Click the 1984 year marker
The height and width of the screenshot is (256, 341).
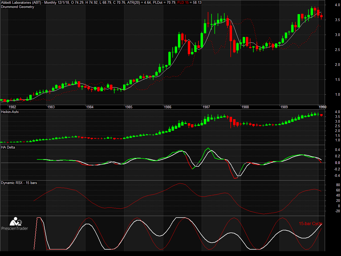(x=90, y=107)
